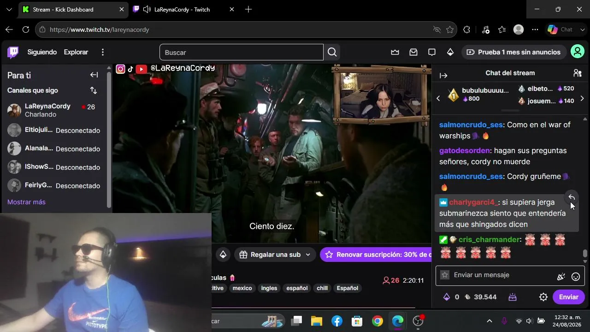Click Renovar suscripción button

coord(375,255)
